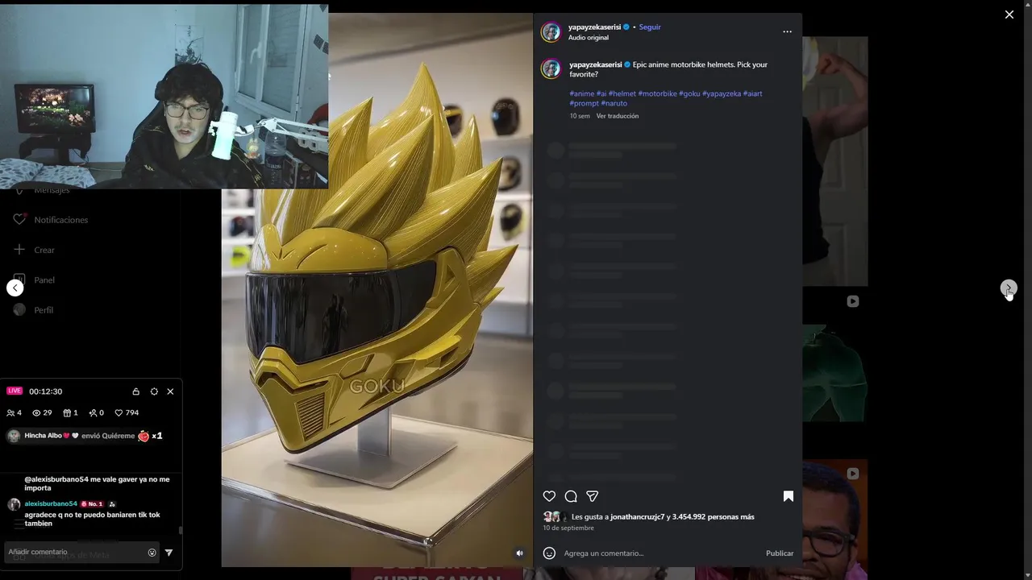Open the post's three-dot options menu
Screen dimensions: 1032x580
click(x=787, y=31)
